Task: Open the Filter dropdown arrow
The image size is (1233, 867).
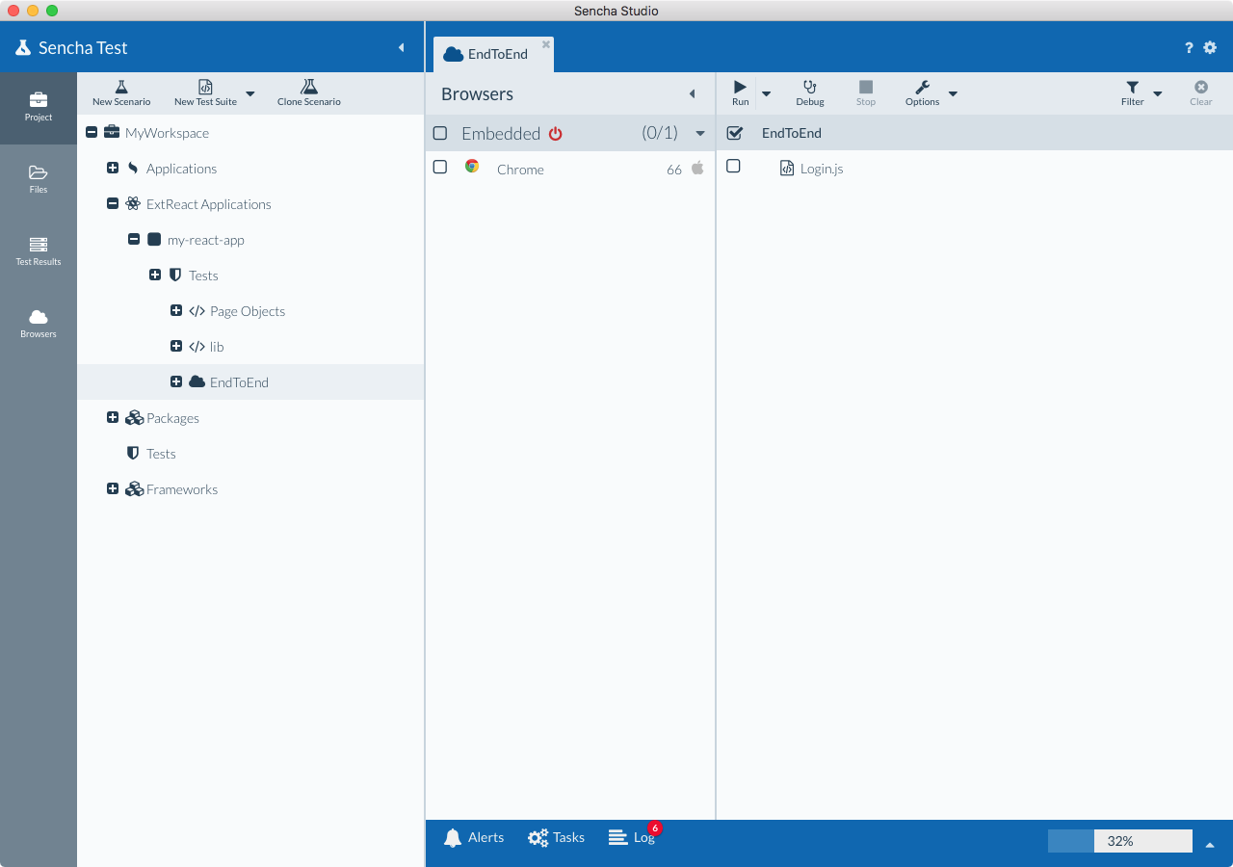Action: (x=1158, y=93)
